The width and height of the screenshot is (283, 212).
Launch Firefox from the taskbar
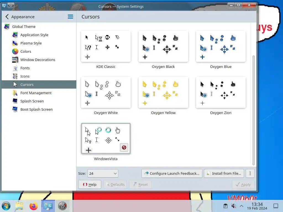33,206
